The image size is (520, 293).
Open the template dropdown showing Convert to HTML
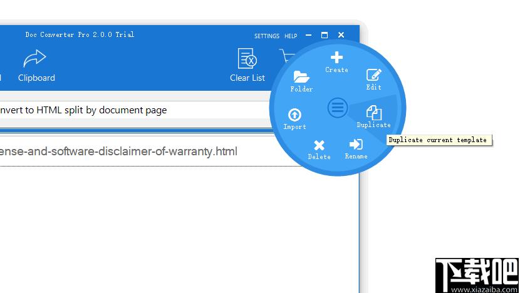134,110
